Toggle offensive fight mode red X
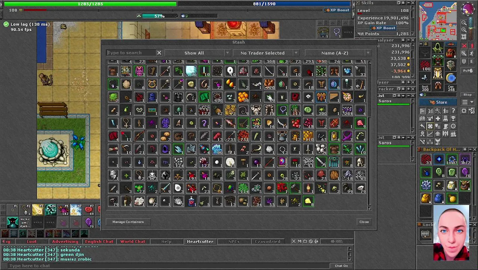478x270 pixels. pyautogui.click(x=464, y=46)
